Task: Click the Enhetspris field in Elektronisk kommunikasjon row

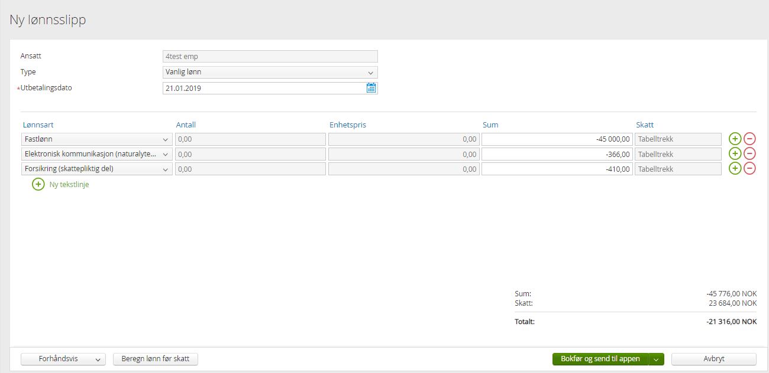Action: point(403,154)
